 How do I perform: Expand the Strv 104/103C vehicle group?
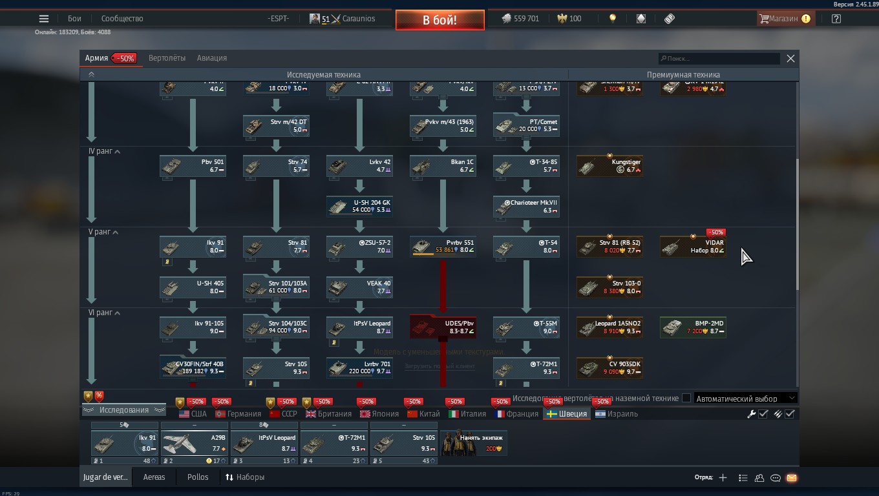tap(277, 327)
